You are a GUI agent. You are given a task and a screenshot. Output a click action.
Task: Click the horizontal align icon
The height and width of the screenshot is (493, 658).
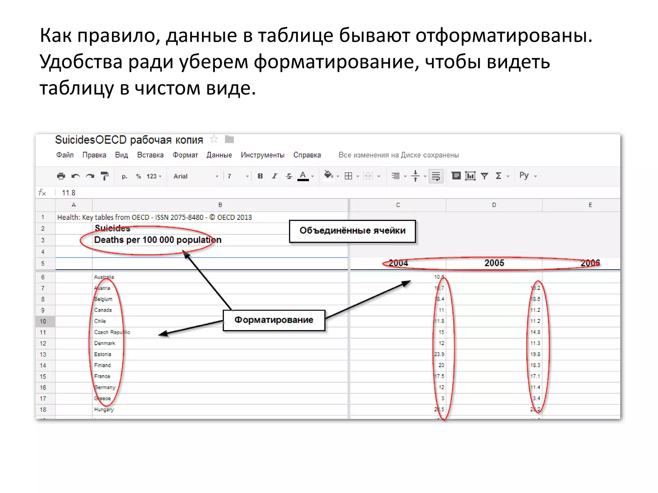pos(396,176)
